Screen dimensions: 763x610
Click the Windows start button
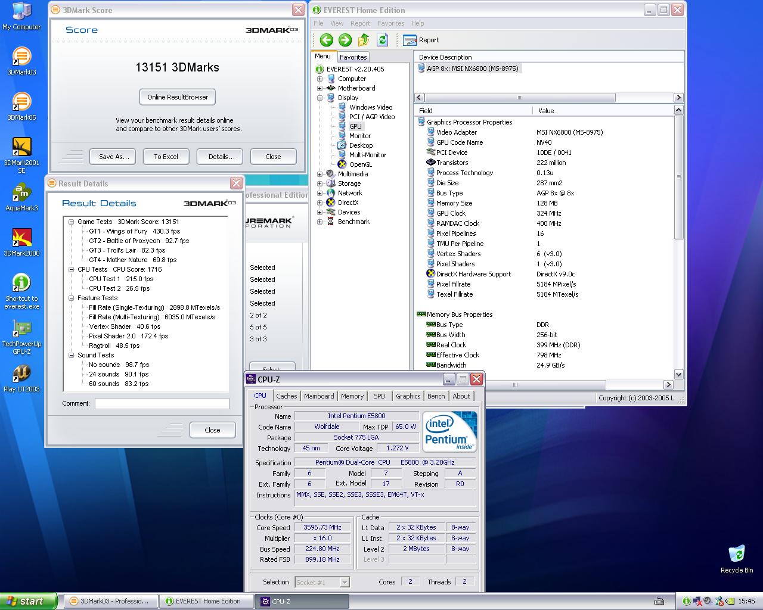point(29,601)
